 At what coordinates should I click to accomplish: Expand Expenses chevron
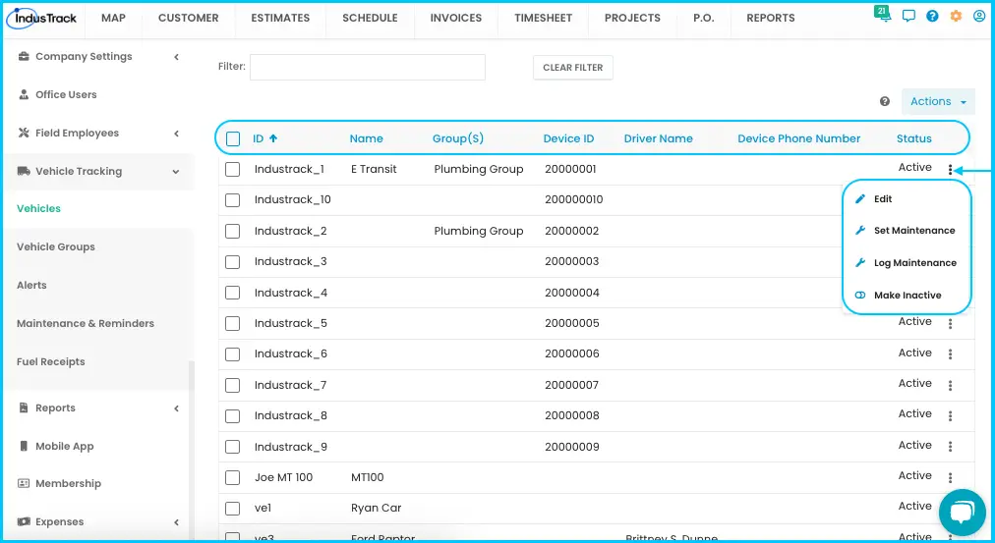[176, 522]
